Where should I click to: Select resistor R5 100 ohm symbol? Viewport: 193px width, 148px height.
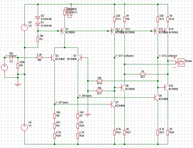pyautogui.click(x=54, y=116)
